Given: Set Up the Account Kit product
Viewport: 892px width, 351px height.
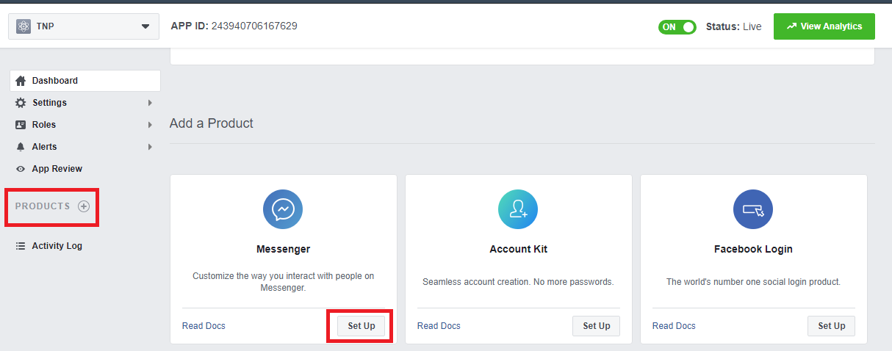Looking at the screenshot, I should point(597,326).
